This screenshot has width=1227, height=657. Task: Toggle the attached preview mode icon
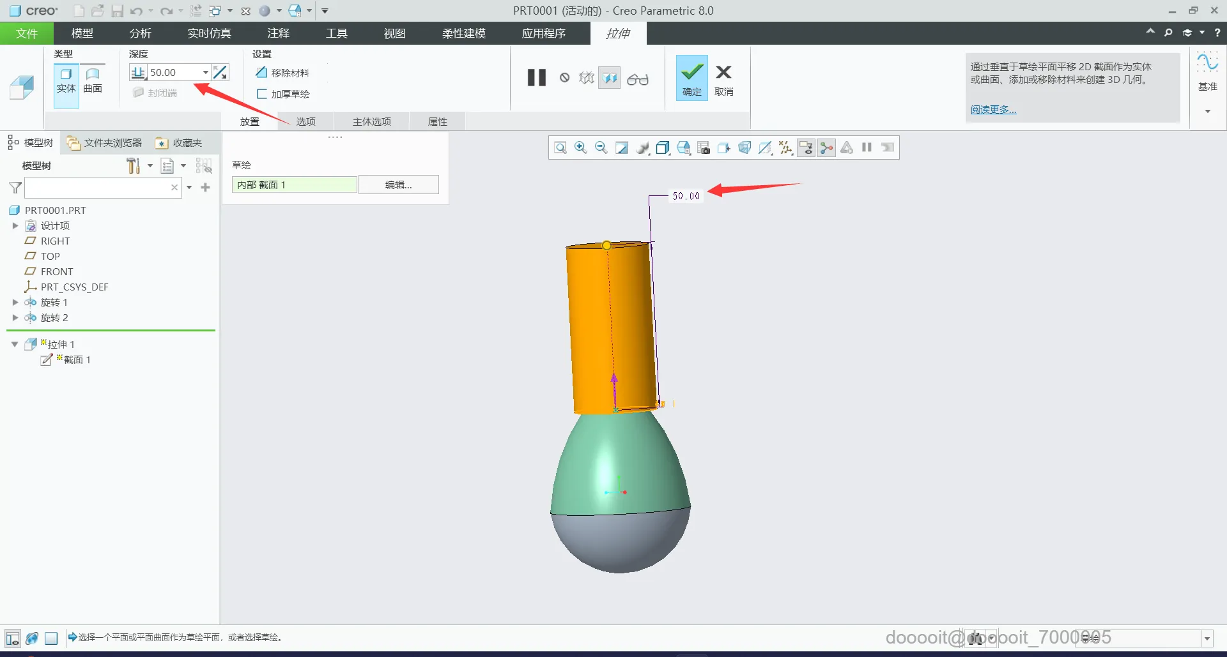coord(610,78)
